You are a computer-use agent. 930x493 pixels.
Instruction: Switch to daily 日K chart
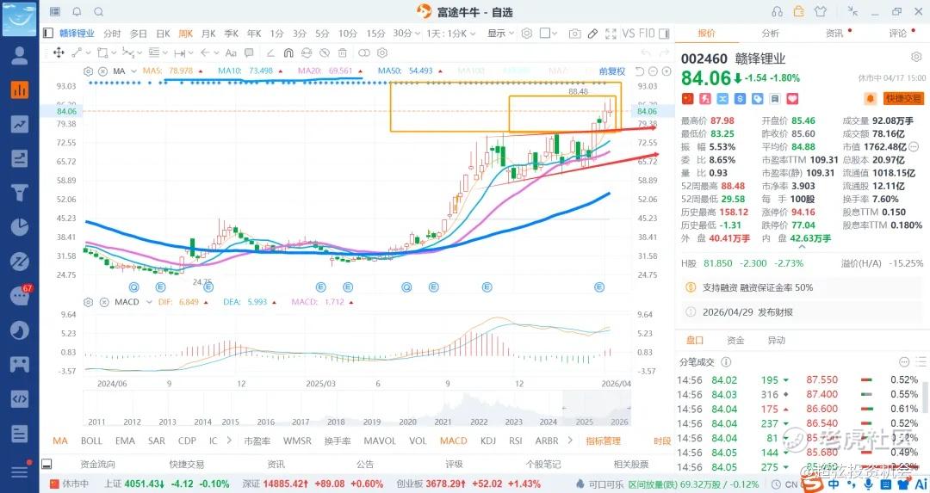click(163, 34)
